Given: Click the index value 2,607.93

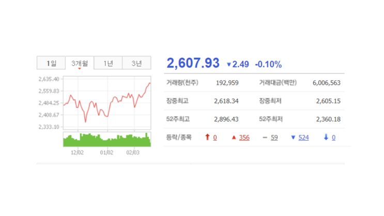Looking at the screenshot, I should coord(193,63).
